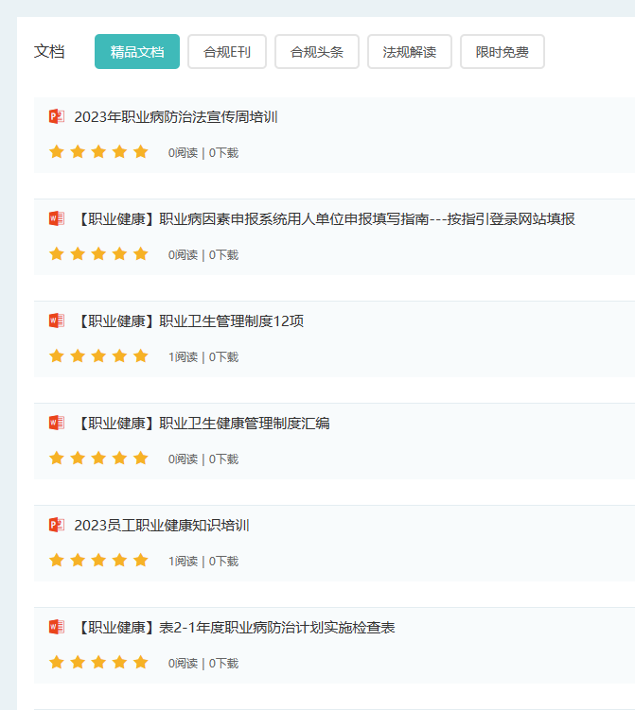Click third star under 2023员工职业健康知识培训
The height and width of the screenshot is (710, 635).
coord(98,560)
